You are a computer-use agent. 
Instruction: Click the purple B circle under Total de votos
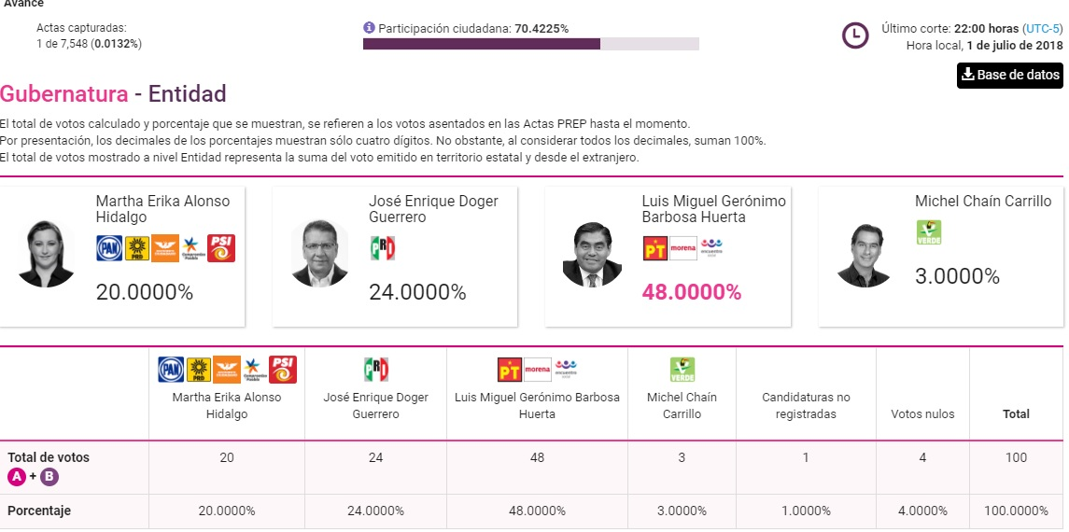[49, 477]
